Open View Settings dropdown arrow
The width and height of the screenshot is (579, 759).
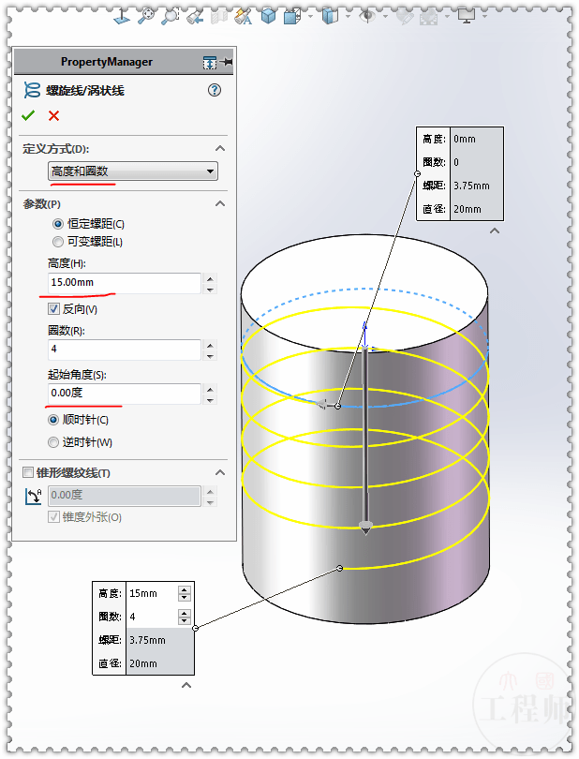pos(484,17)
